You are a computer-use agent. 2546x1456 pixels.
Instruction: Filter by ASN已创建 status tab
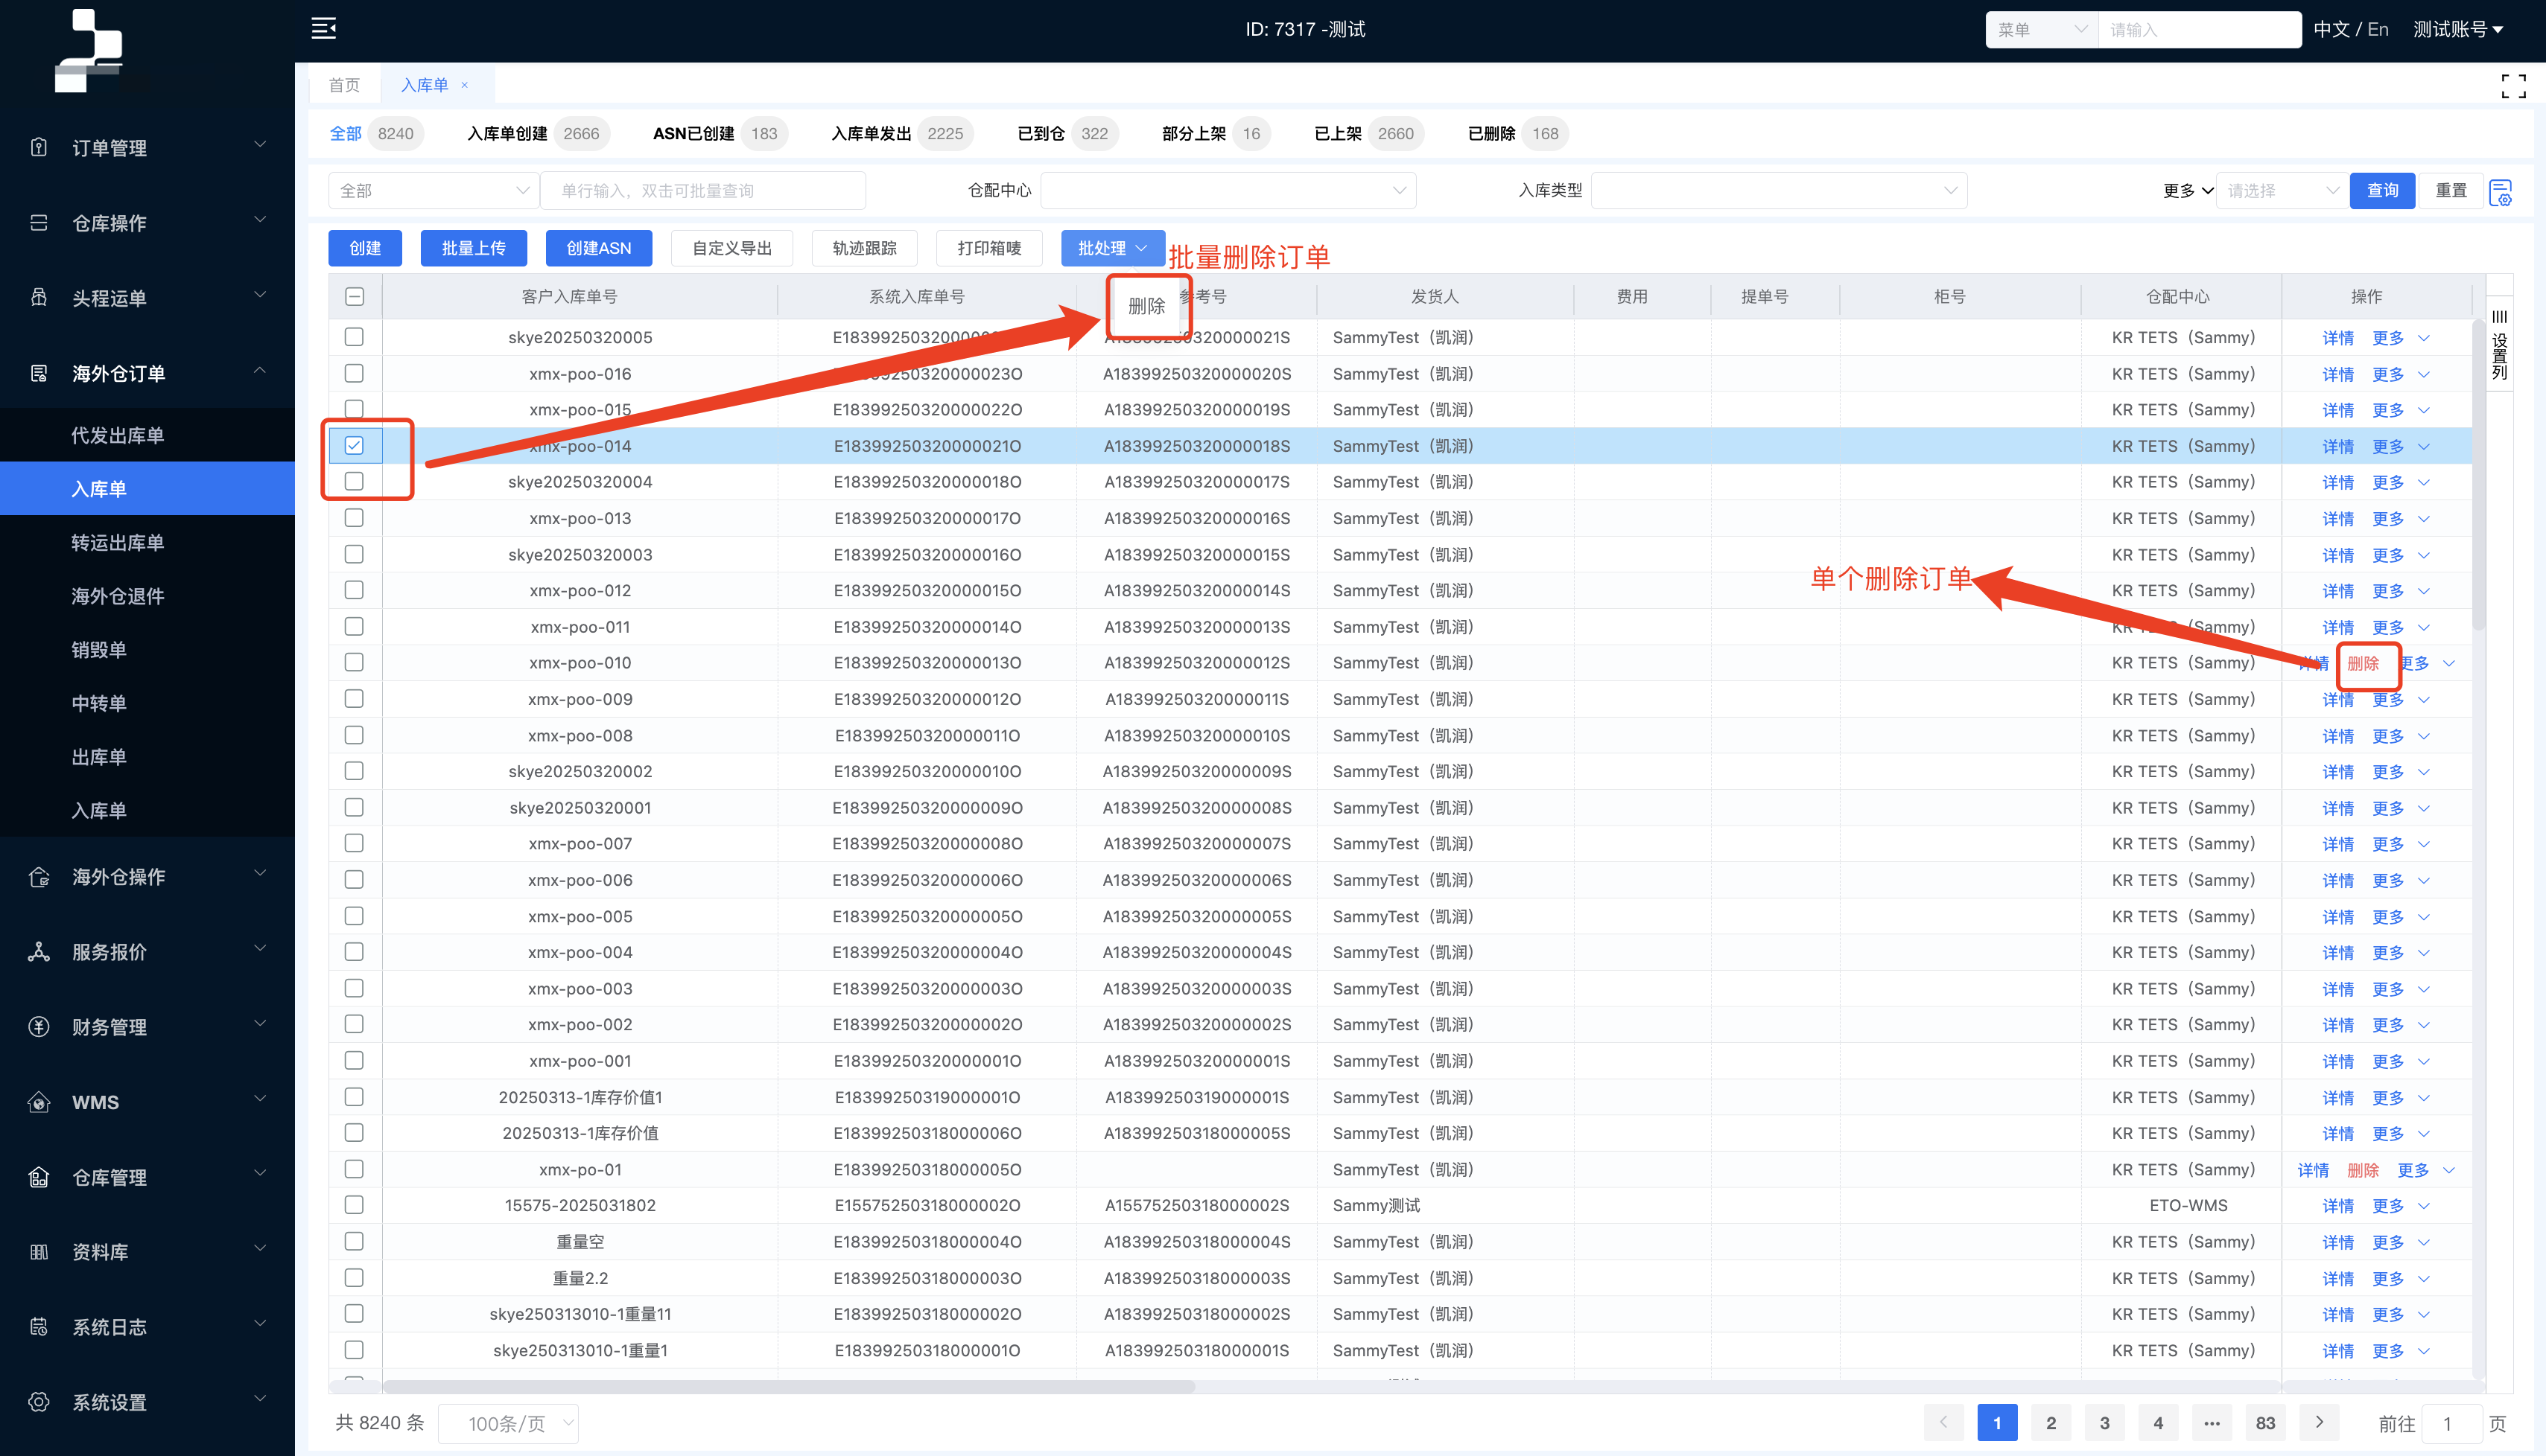[x=720, y=133]
